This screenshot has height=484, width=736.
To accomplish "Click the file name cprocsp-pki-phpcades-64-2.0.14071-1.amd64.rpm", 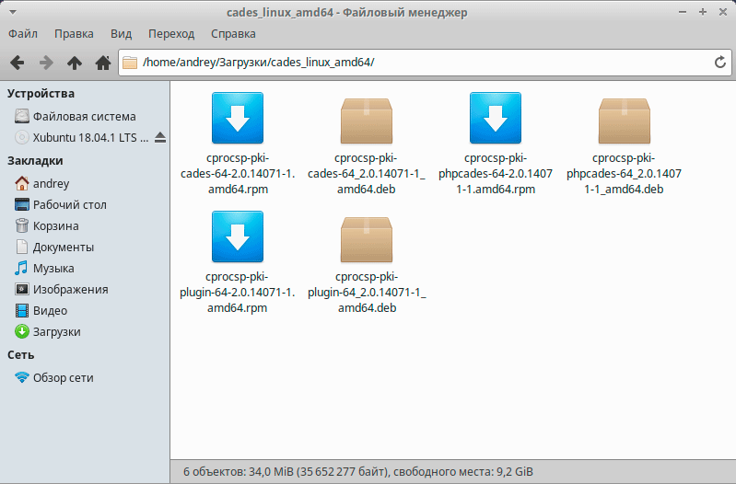I will (496, 174).
